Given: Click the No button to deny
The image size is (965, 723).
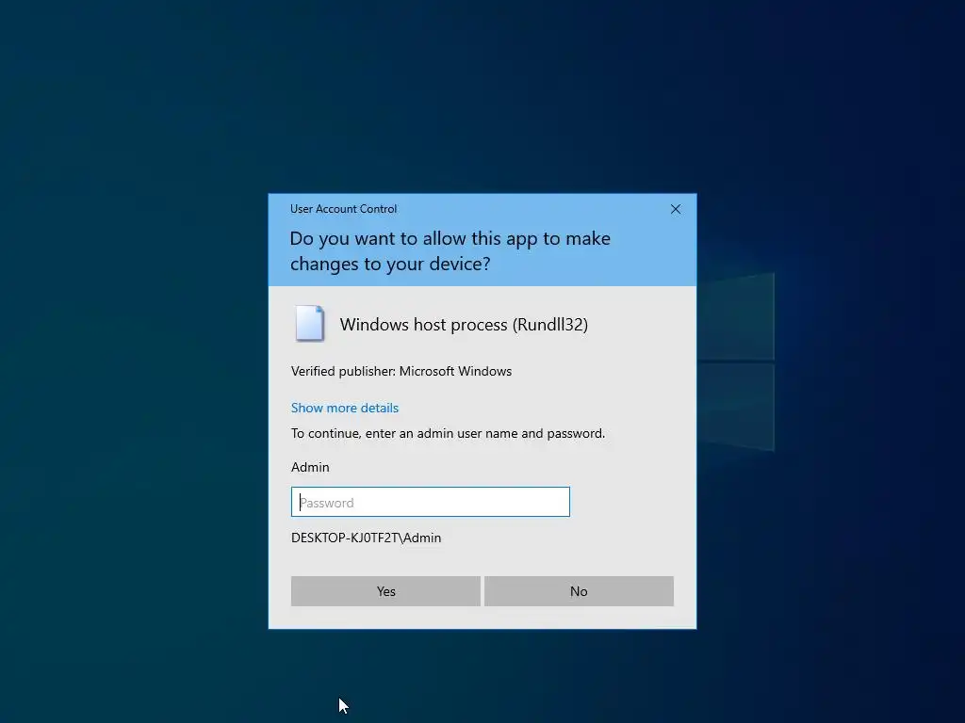Looking at the screenshot, I should point(579,591).
